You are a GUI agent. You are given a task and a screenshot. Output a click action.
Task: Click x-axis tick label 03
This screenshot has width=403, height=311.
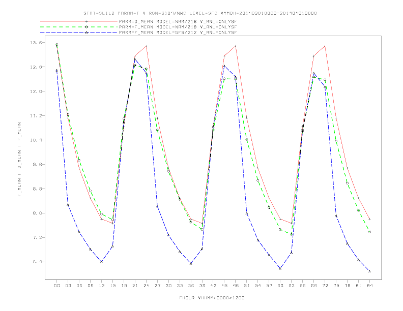click(68, 286)
